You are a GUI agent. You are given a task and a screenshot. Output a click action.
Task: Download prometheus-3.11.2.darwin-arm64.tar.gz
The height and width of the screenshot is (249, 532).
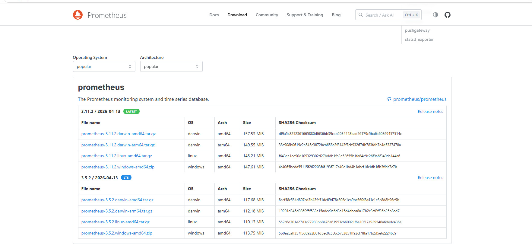coord(118,145)
